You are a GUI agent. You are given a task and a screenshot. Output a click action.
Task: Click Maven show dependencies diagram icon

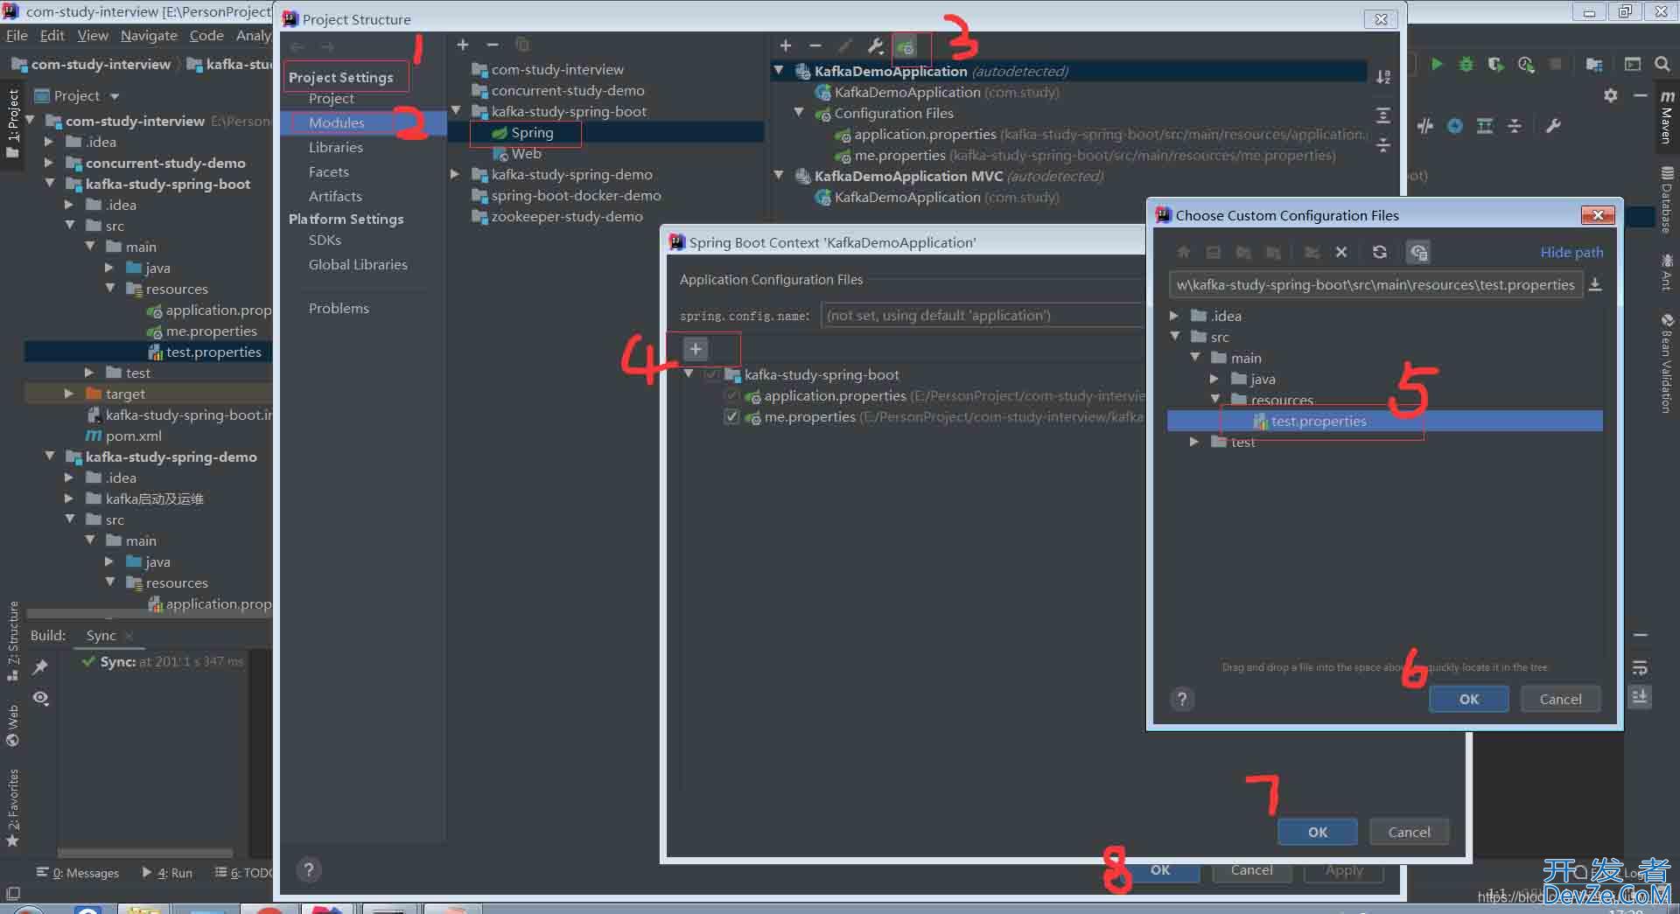(x=1485, y=126)
